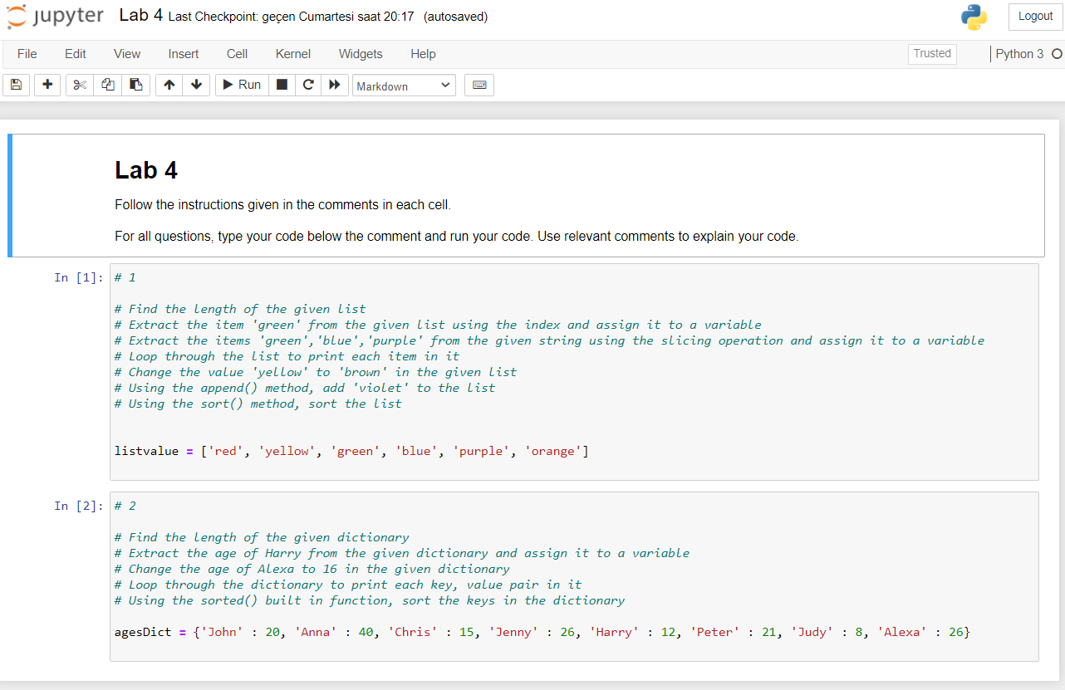
Task: Cut the selected cell with scissors icon
Action: (x=79, y=84)
